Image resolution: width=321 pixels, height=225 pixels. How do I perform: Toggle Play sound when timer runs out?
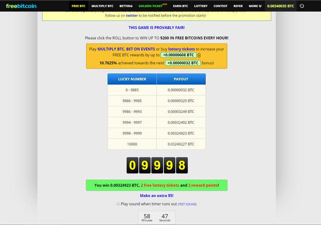pos(118,204)
